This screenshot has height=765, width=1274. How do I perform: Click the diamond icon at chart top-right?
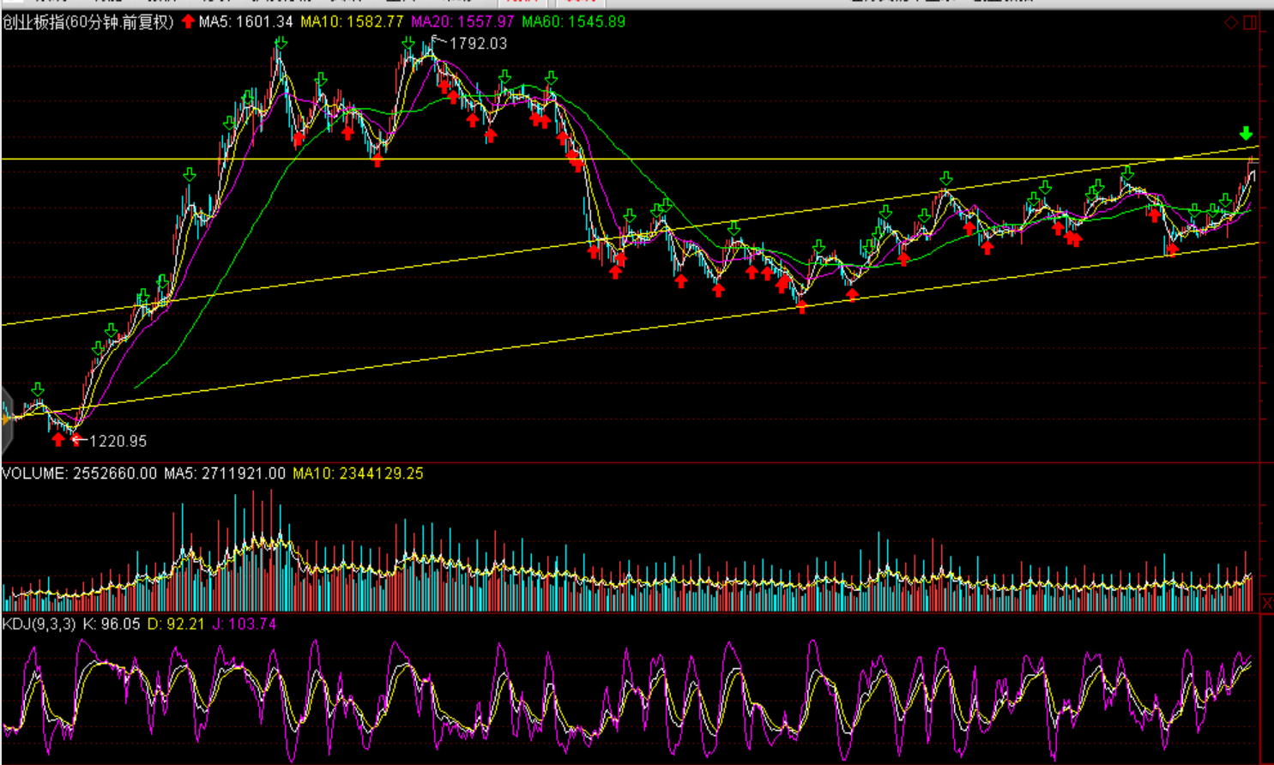[1230, 22]
